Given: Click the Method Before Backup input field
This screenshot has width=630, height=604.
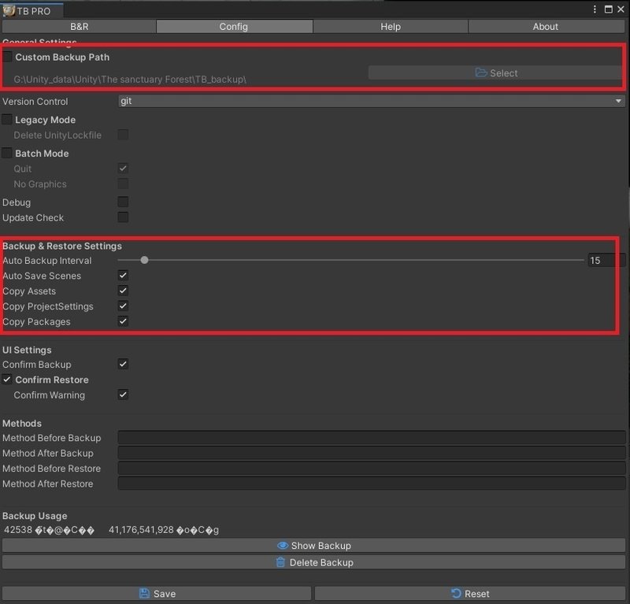Looking at the screenshot, I should click(371, 438).
